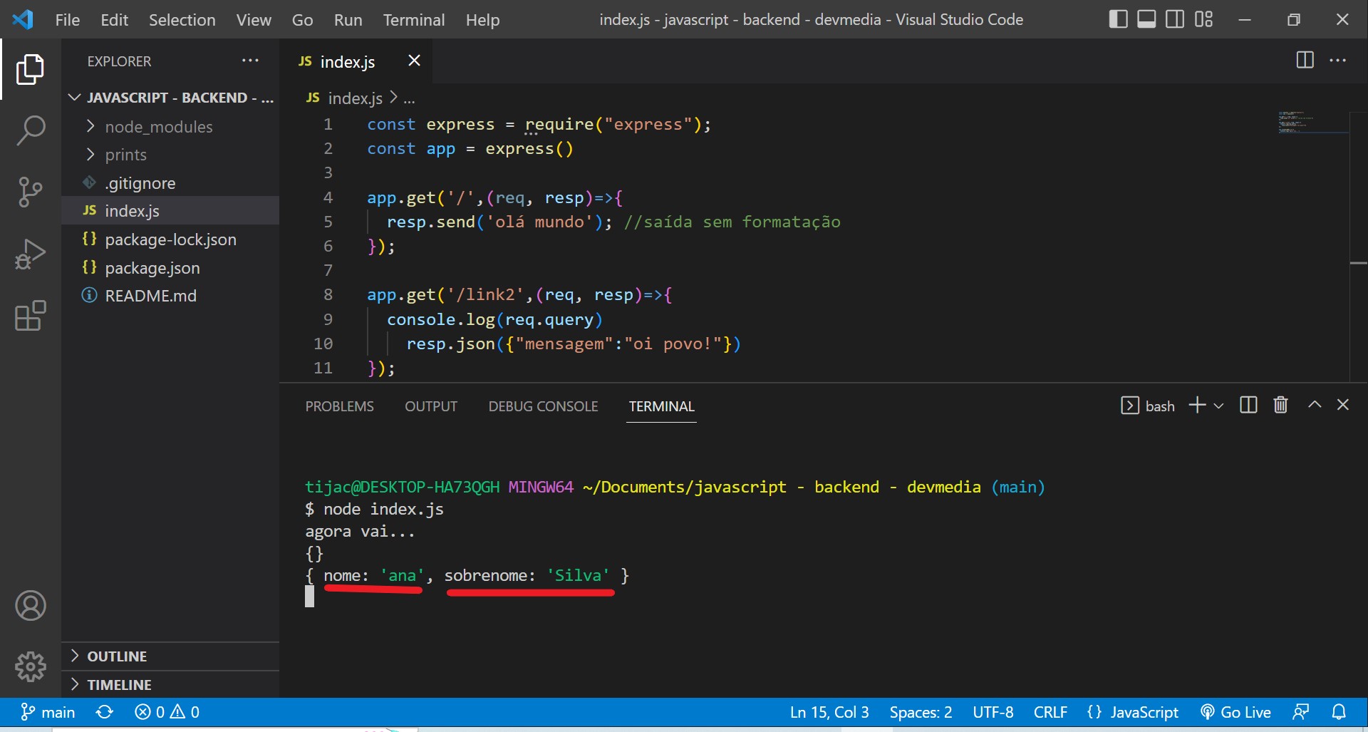Create a new terminal with plus icon
Image resolution: width=1368 pixels, height=732 pixels.
coord(1196,405)
